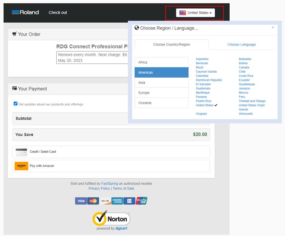Select Europe region

click(161, 93)
